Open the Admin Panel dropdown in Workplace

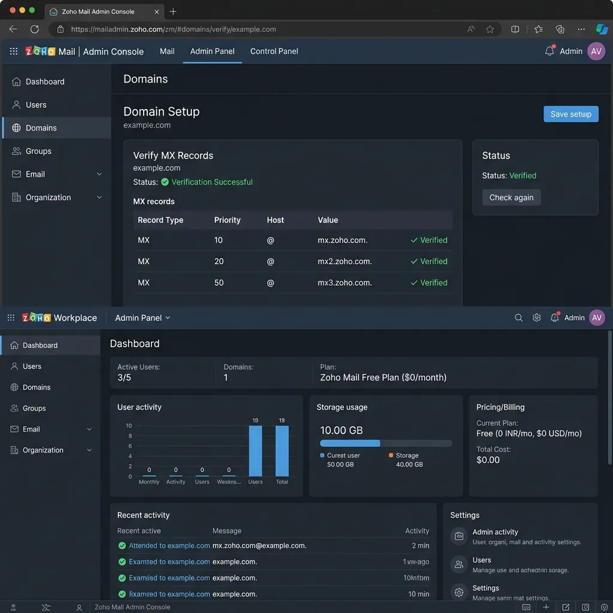142,318
